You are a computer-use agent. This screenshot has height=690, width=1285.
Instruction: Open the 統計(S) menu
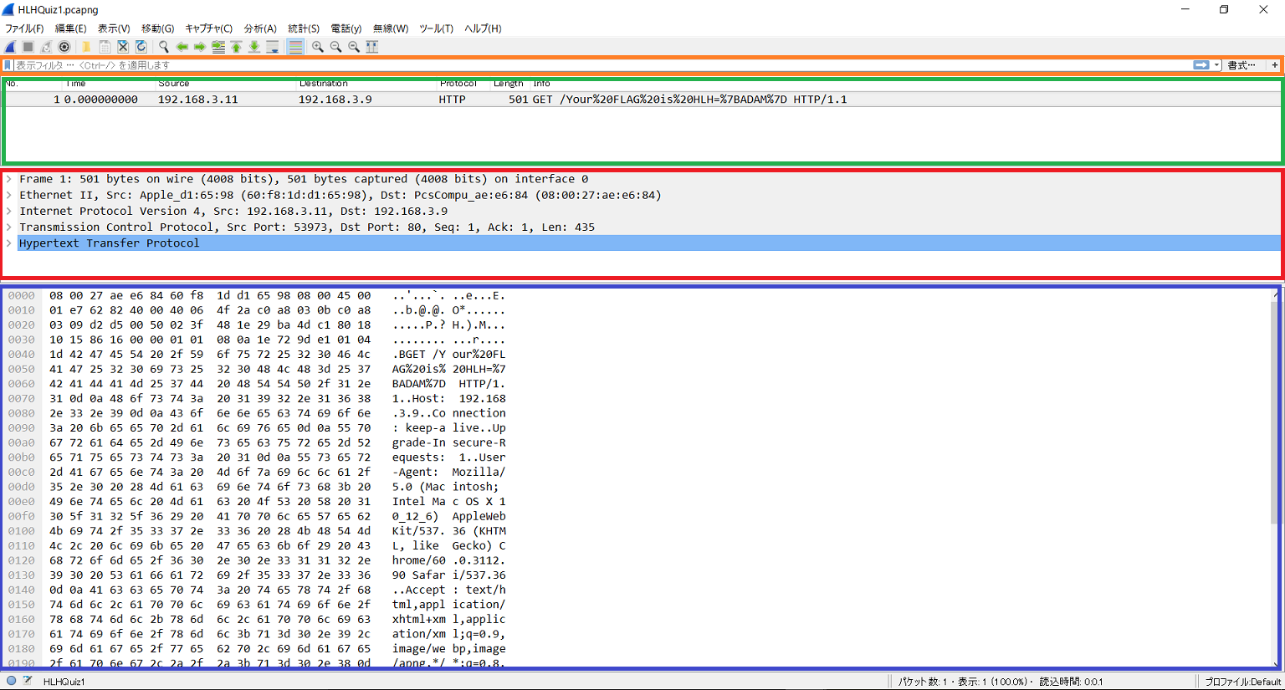pyautogui.click(x=303, y=28)
